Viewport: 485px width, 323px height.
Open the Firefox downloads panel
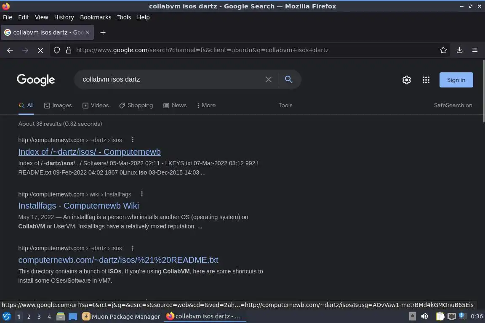[x=459, y=50]
